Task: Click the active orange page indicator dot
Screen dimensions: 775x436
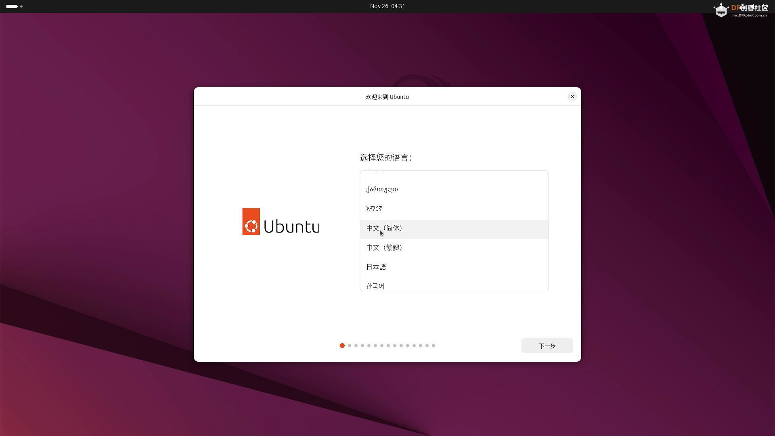Action: [342, 346]
